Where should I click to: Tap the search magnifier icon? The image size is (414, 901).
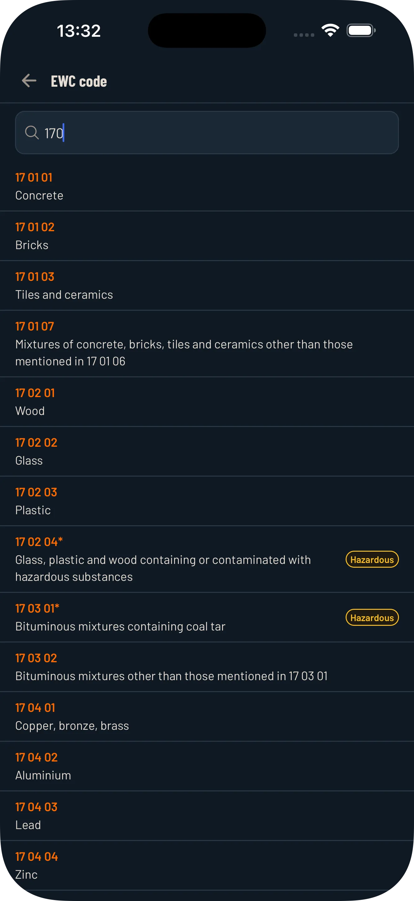(32, 133)
